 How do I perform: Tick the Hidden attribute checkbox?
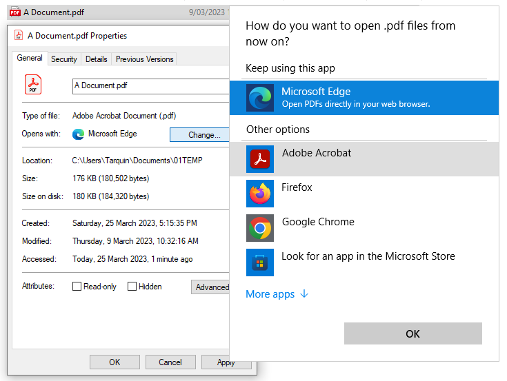pyautogui.click(x=132, y=287)
